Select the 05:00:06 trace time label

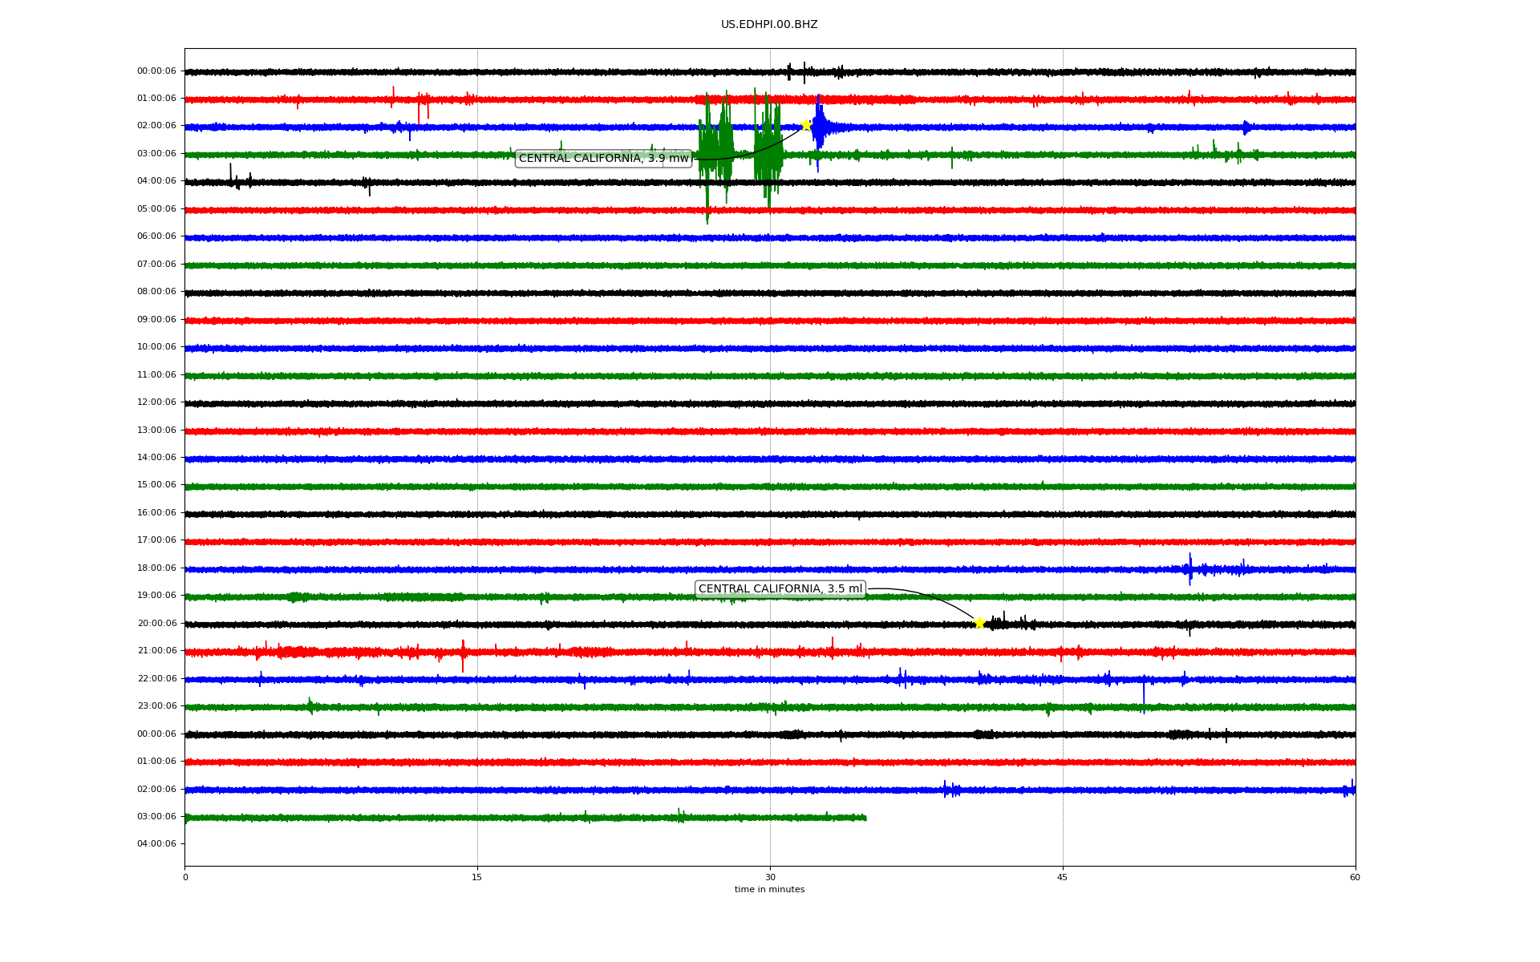point(156,209)
